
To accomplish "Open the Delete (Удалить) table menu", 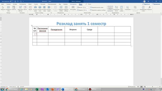I will 30,9.
